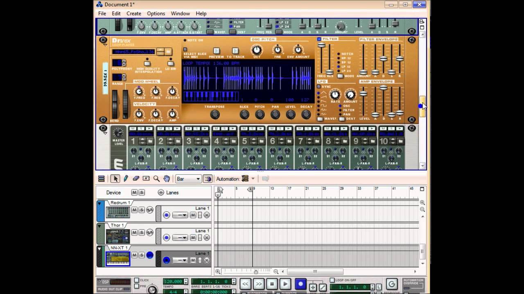The image size is (524, 294).
Task: Open the Bar snap value dropdown
Action: click(x=188, y=178)
